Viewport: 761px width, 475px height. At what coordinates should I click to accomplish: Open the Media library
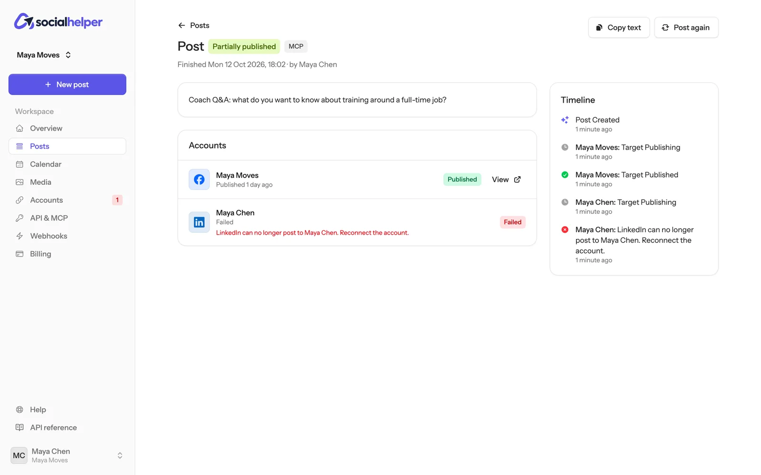[67, 182]
